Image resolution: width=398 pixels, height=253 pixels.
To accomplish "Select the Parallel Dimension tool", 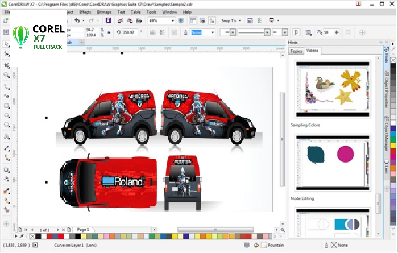I will pyautogui.click(x=6, y=148).
